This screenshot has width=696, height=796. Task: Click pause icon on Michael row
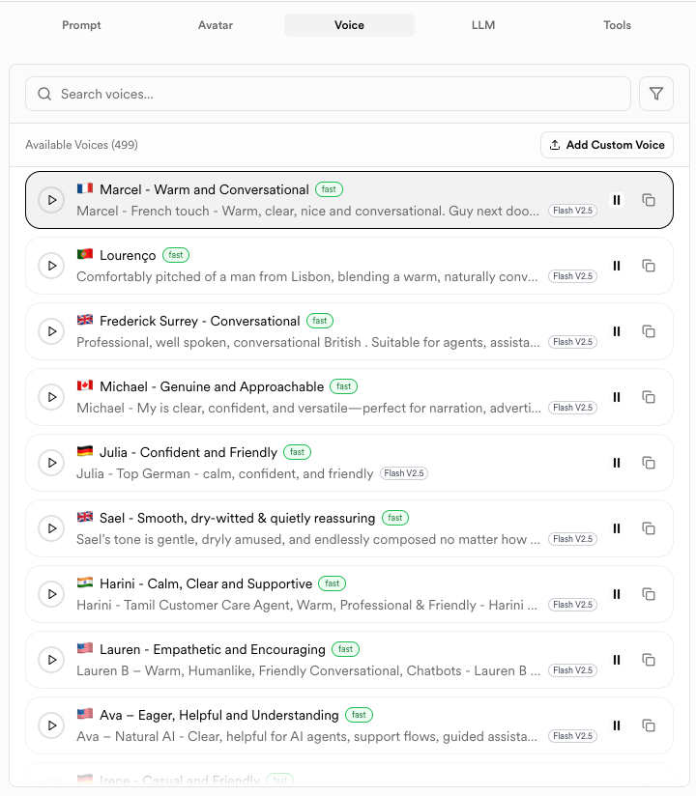[x=617, y=397]
